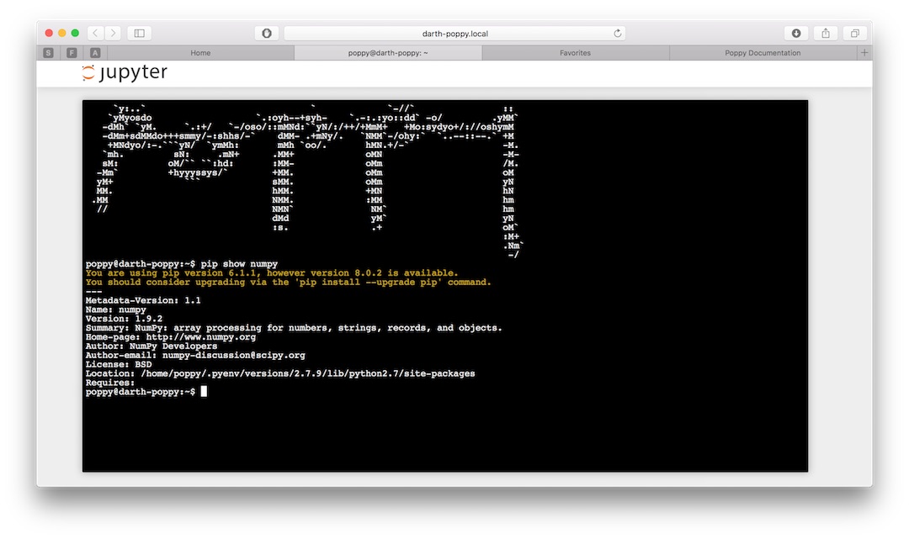
Task: Switch to the Home tab
Action: pos(200,53)
